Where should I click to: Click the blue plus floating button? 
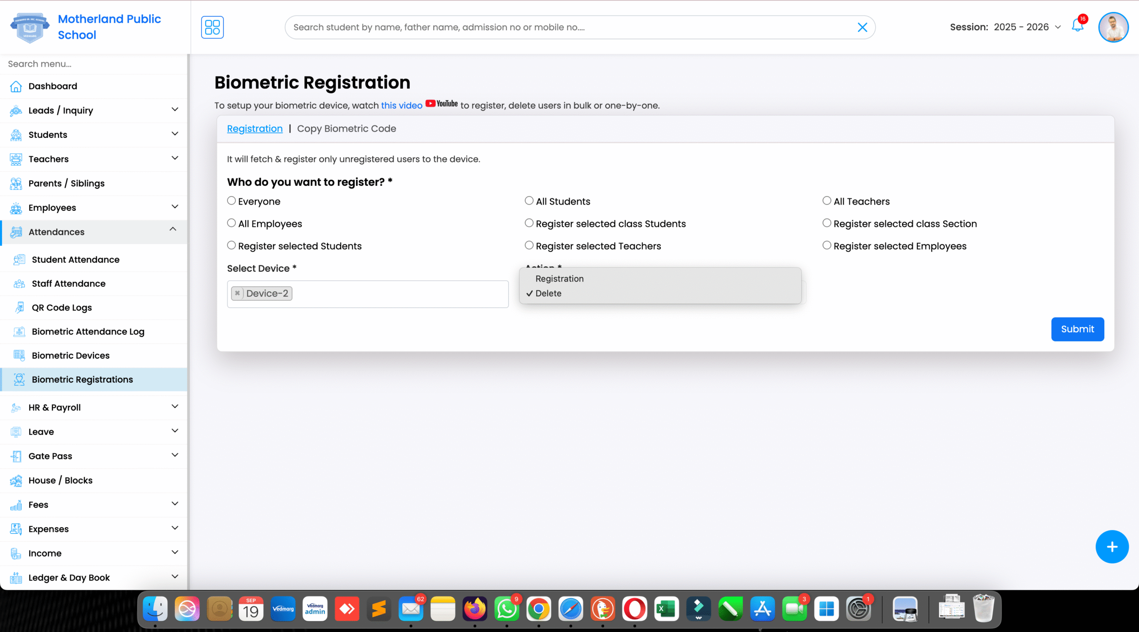[1111, 547]
